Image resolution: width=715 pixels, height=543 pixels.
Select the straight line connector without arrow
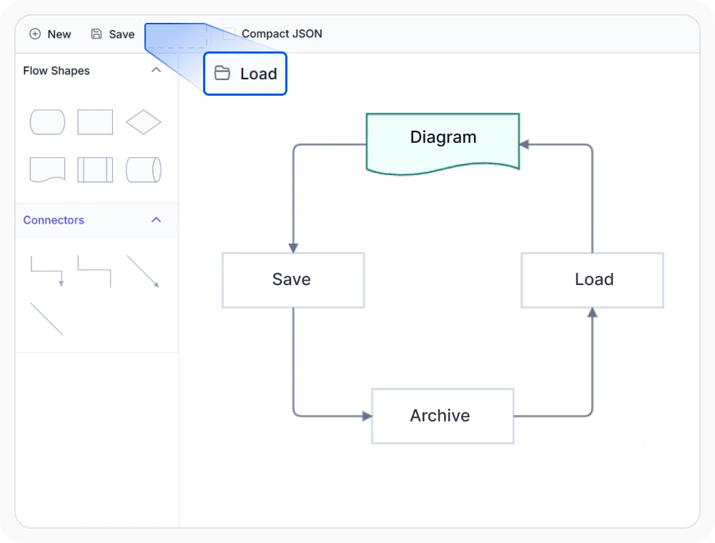point(46,319)
